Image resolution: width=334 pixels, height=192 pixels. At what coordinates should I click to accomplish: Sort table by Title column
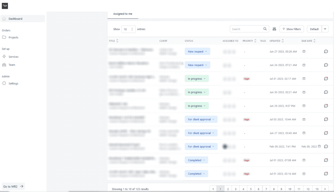[x=117, y=41]
